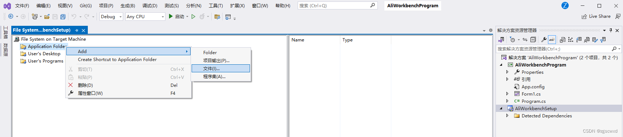Viewport: 623px width, 137px height.
Task: Click the Save All toolbar icon
Action: tap(63, 16)
